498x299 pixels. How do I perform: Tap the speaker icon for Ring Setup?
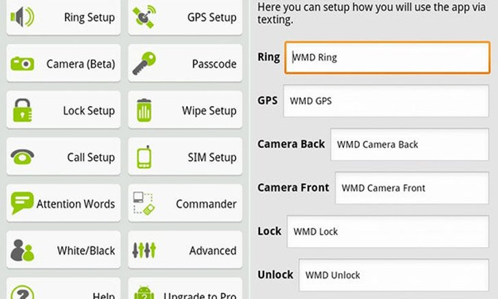pyautogui.click(x=22, y=16)
